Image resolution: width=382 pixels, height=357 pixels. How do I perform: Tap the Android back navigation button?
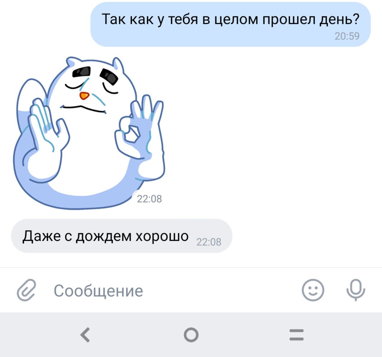[85, 334]
